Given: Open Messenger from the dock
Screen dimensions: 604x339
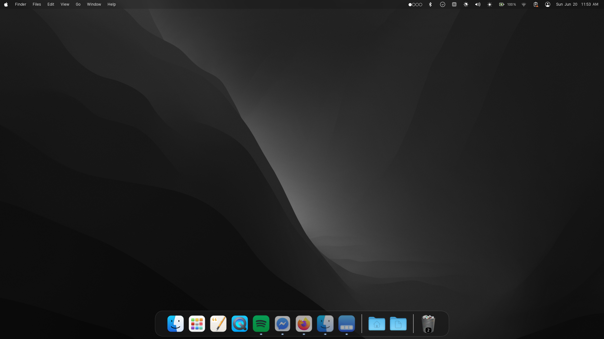Looking at the screenshot, I should click(282, 324).
